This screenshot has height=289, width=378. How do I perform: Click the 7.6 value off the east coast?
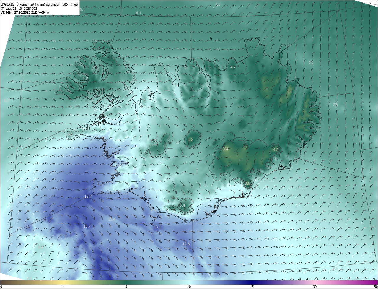(335, 105)
